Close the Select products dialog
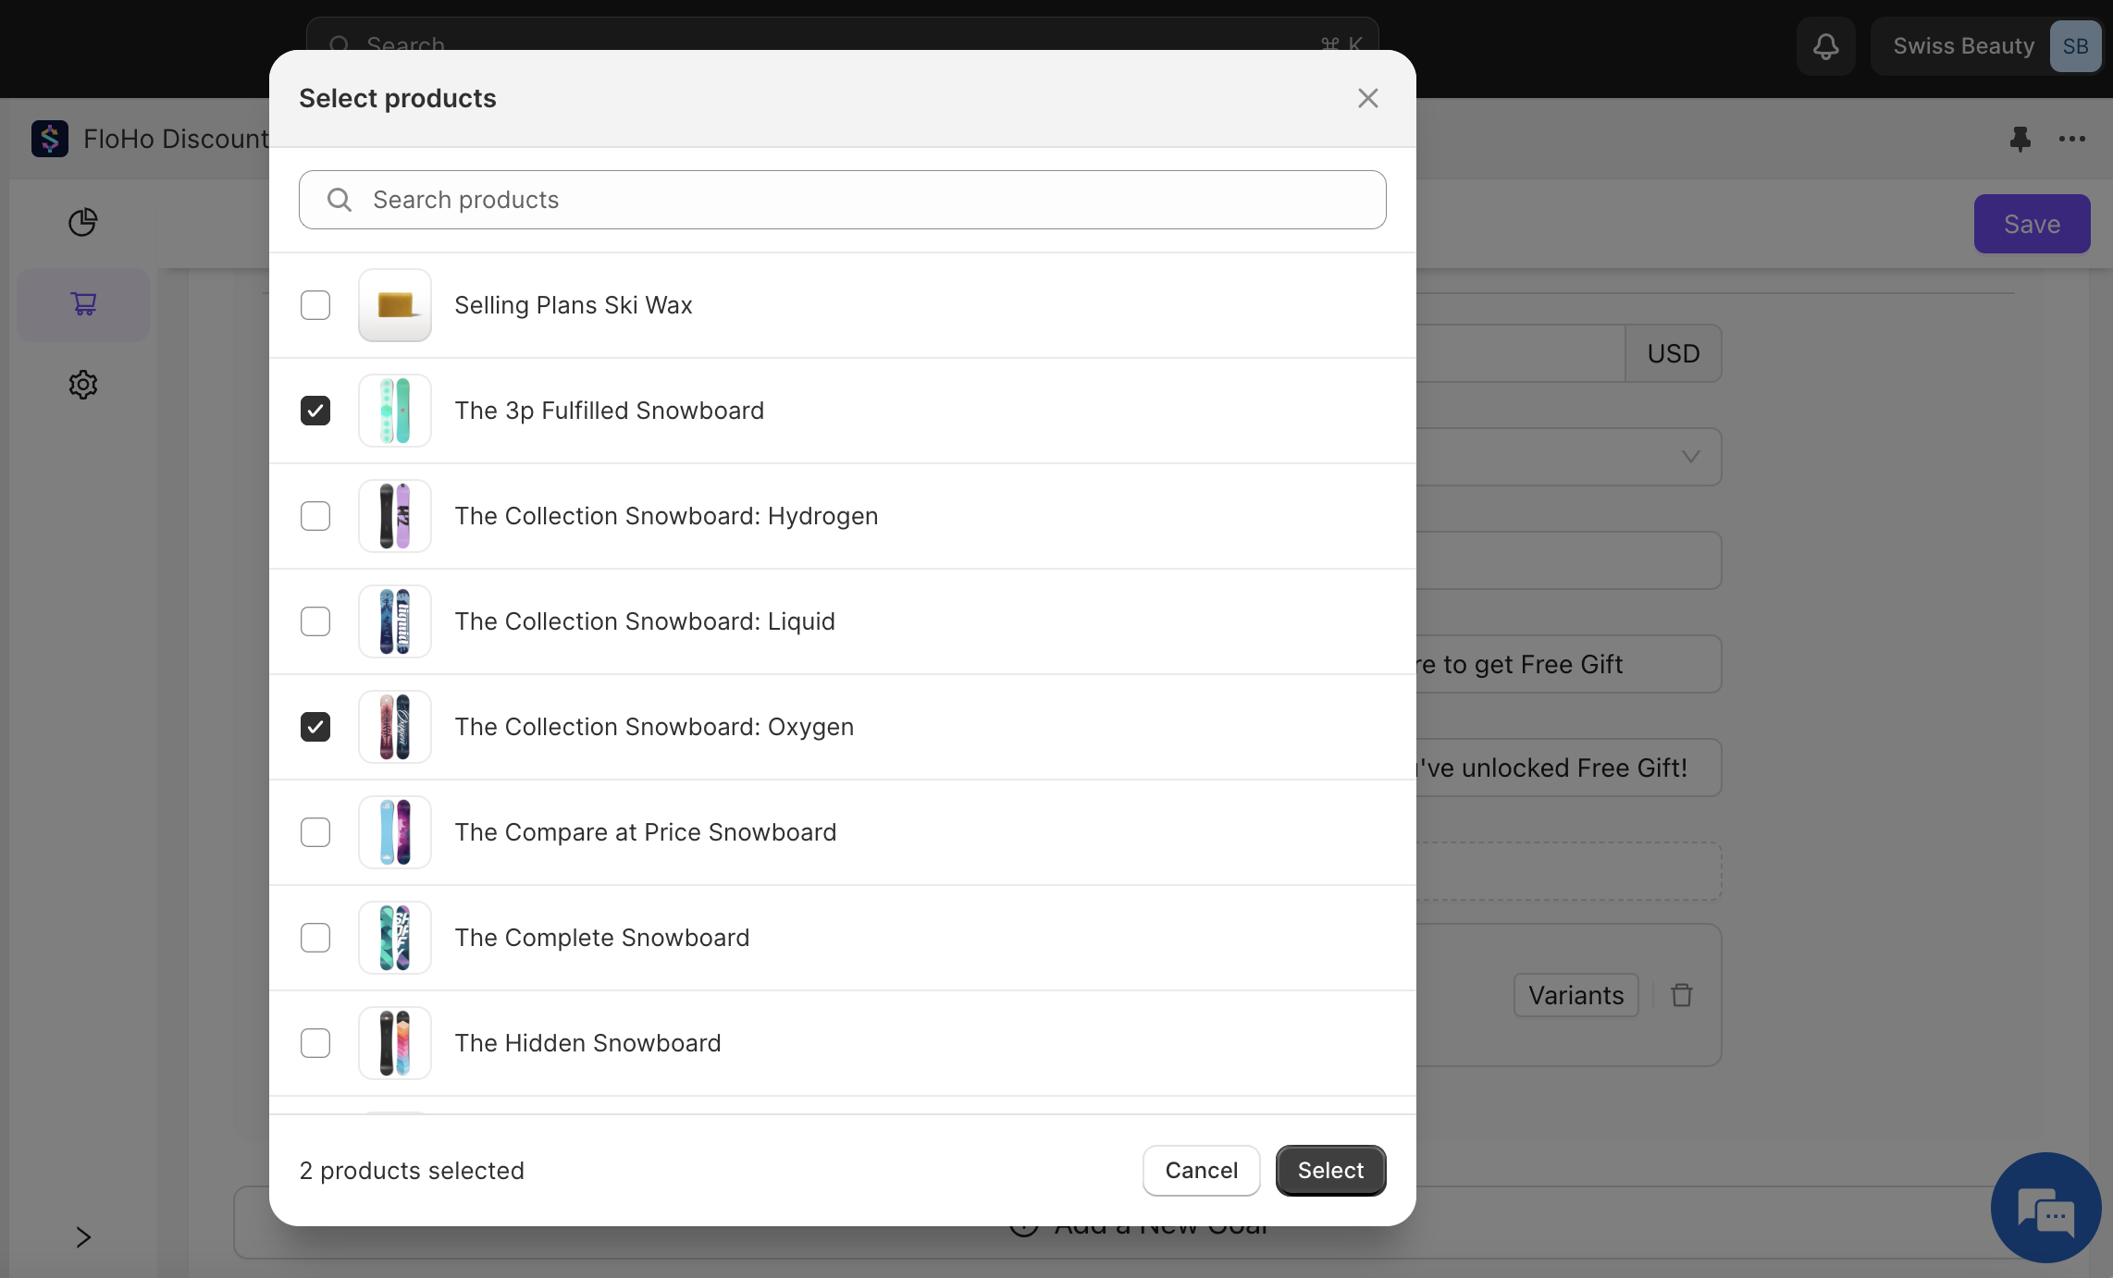 tap(1367, 98)
